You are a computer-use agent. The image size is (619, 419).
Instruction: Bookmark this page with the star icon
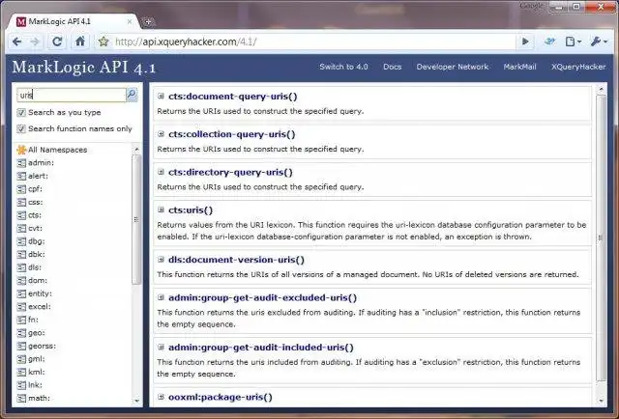(x=103, y=42)
